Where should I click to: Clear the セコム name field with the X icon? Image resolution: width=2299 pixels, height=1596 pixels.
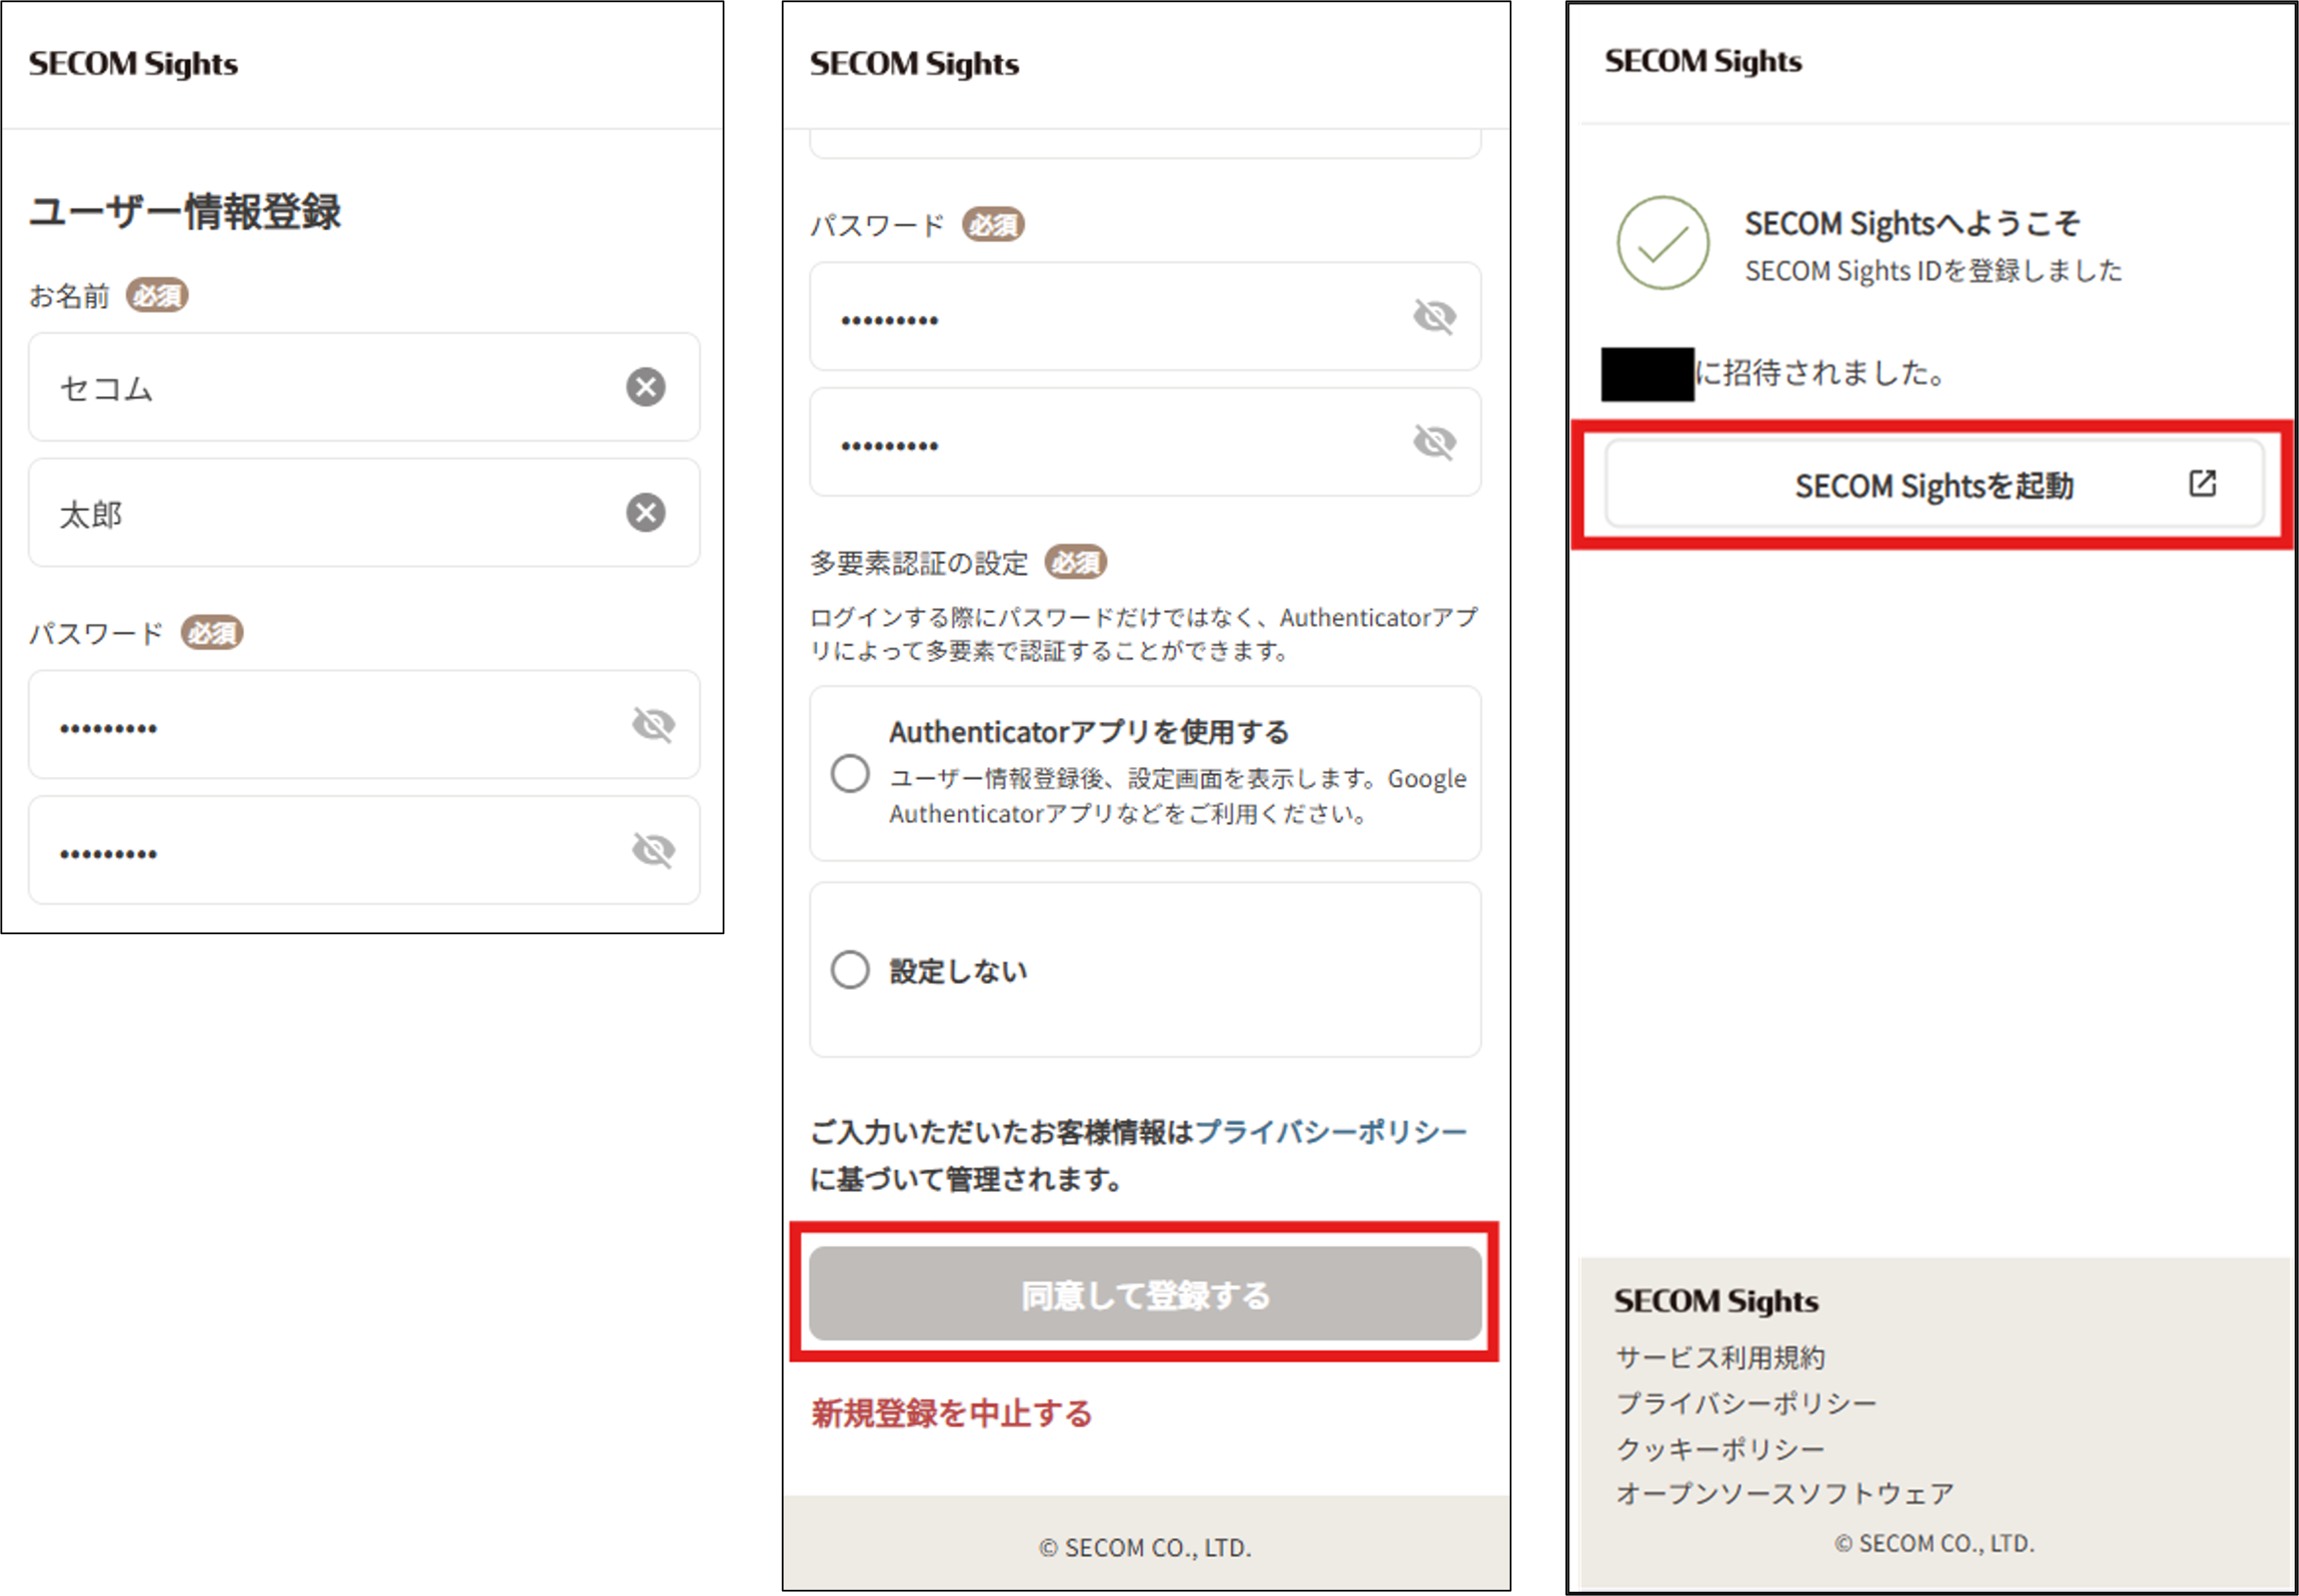(646, 387)
